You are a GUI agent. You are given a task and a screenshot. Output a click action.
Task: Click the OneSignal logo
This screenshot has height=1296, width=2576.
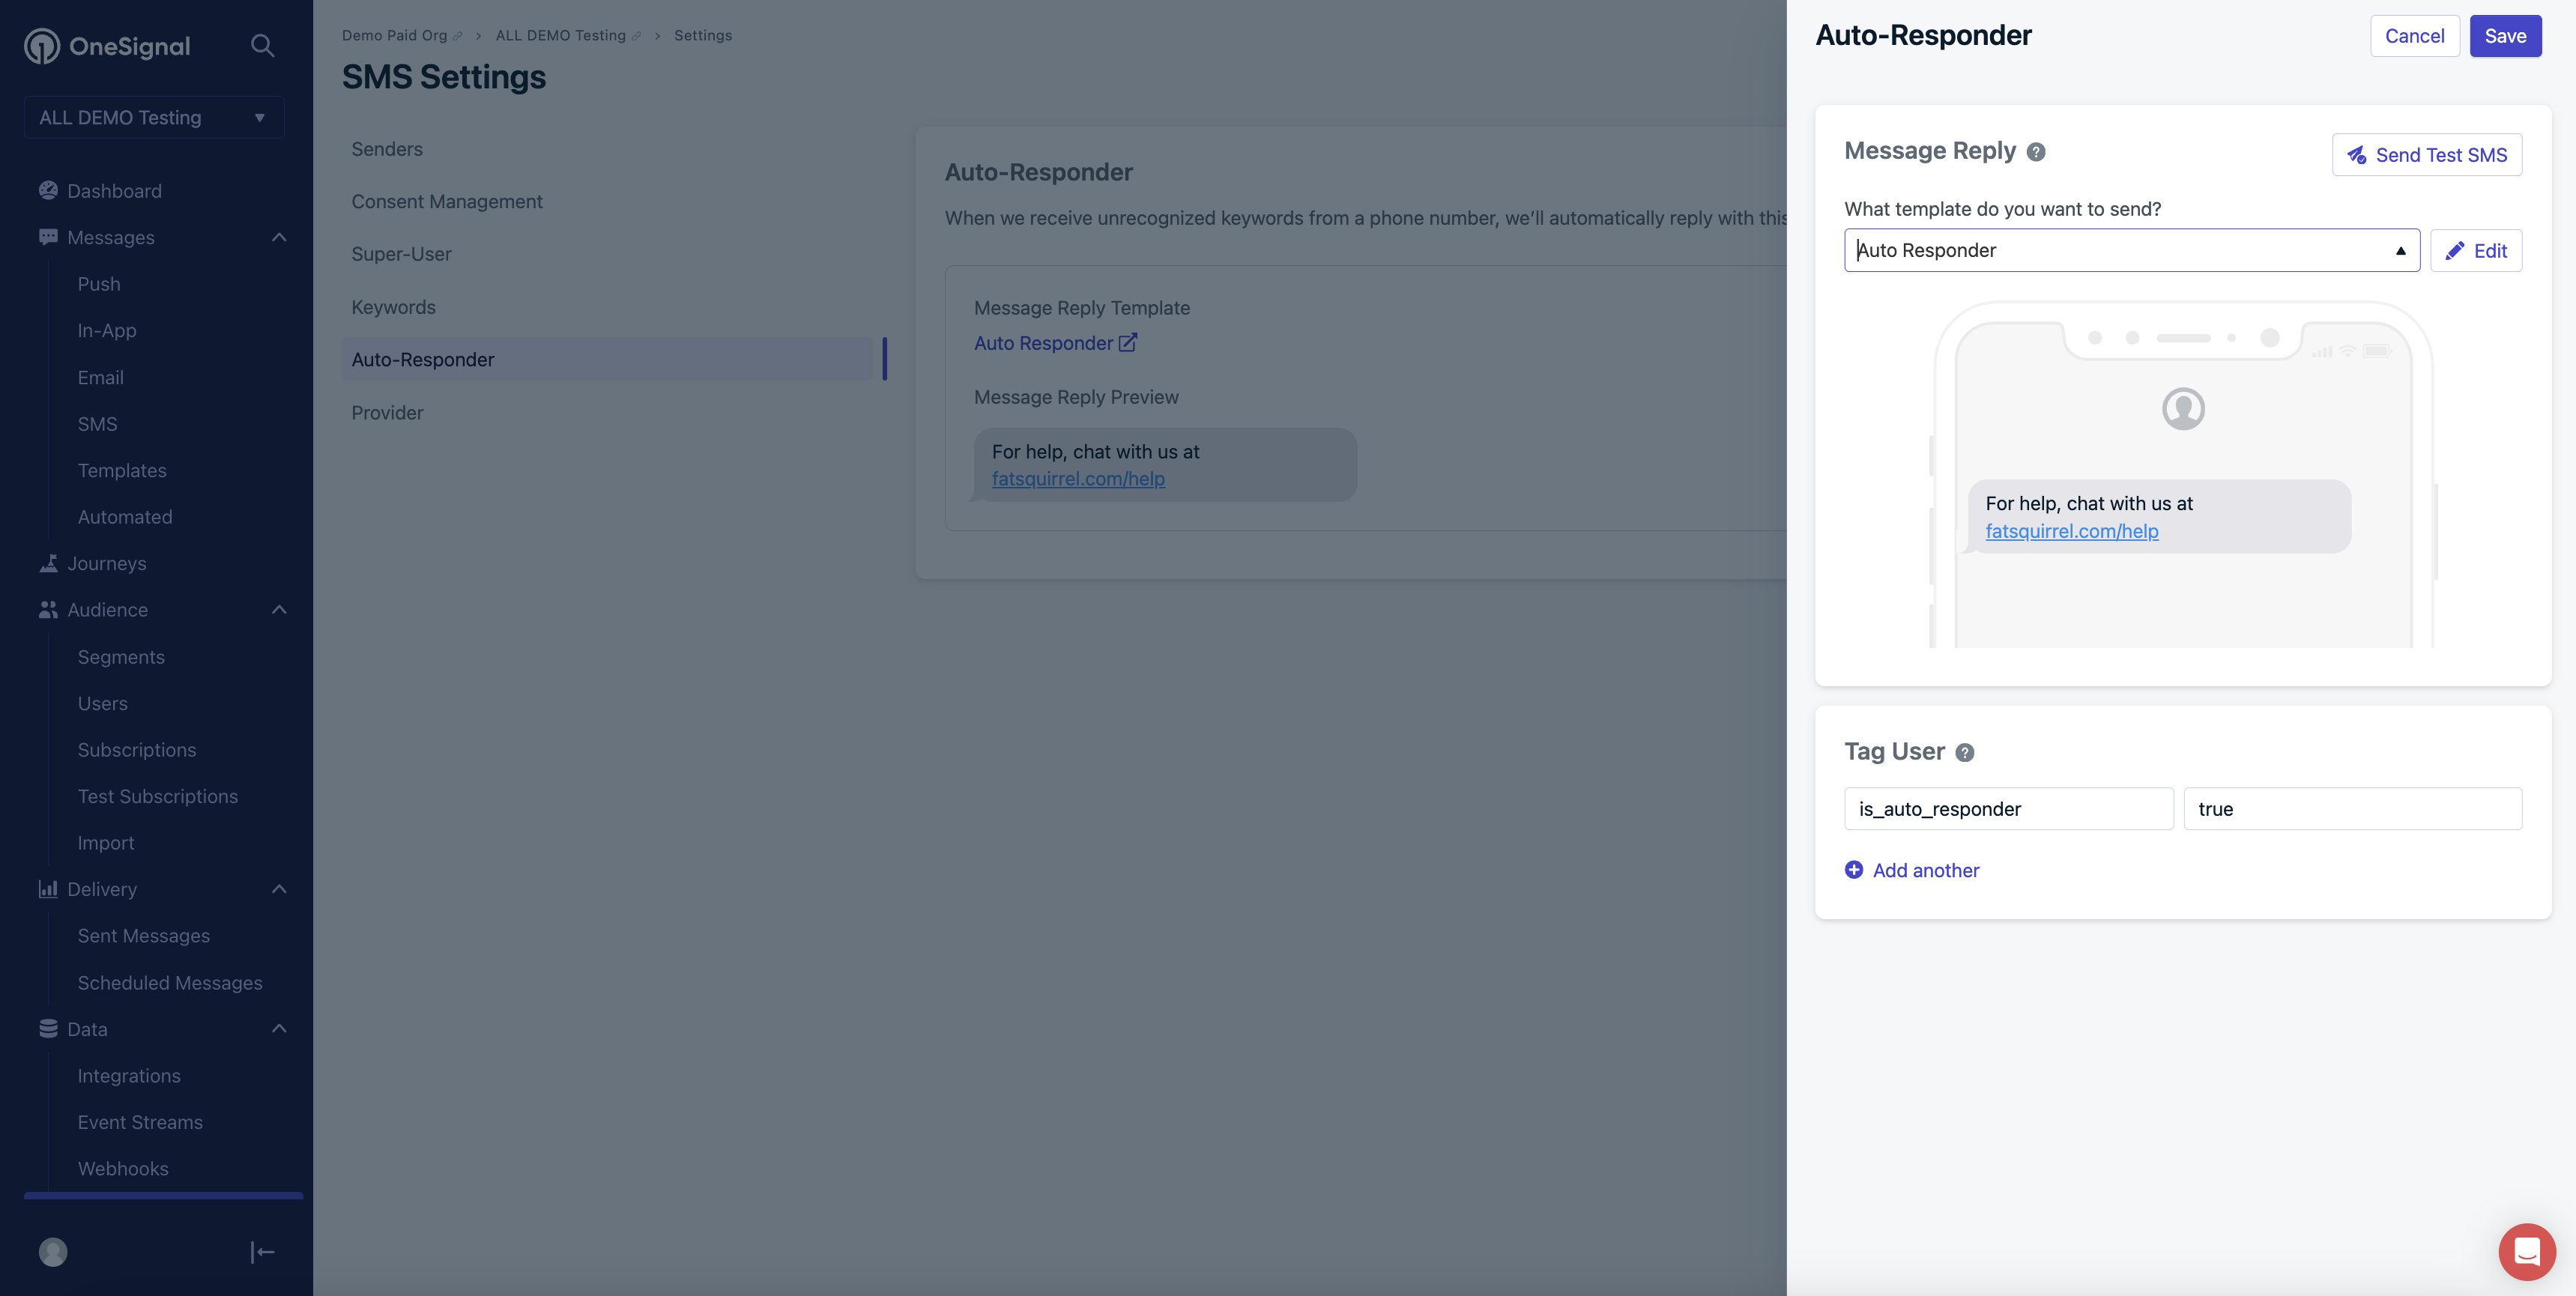point(107,46)
